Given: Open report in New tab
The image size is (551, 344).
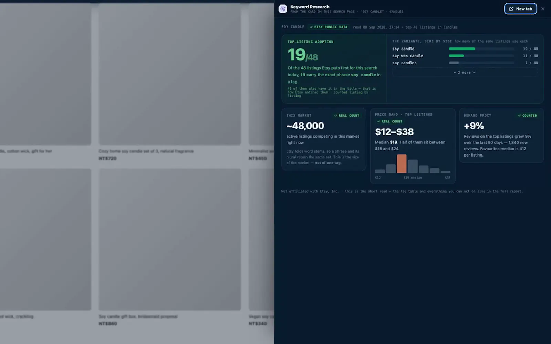Looking at the screenshot, I should (x=520, y=9).
